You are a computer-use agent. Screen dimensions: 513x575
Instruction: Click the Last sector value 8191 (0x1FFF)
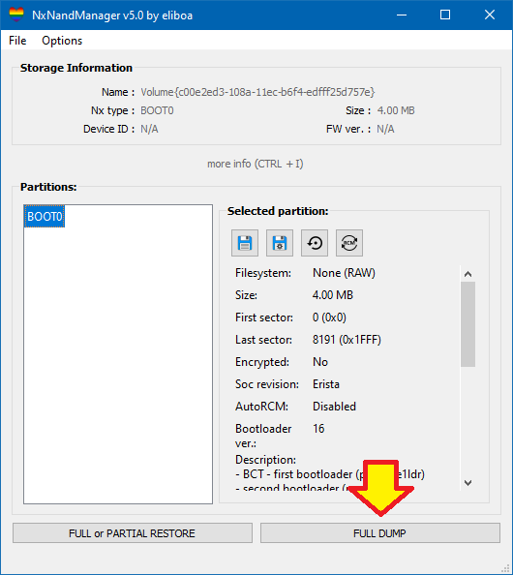pyautogui.click(x=347, y=340)
